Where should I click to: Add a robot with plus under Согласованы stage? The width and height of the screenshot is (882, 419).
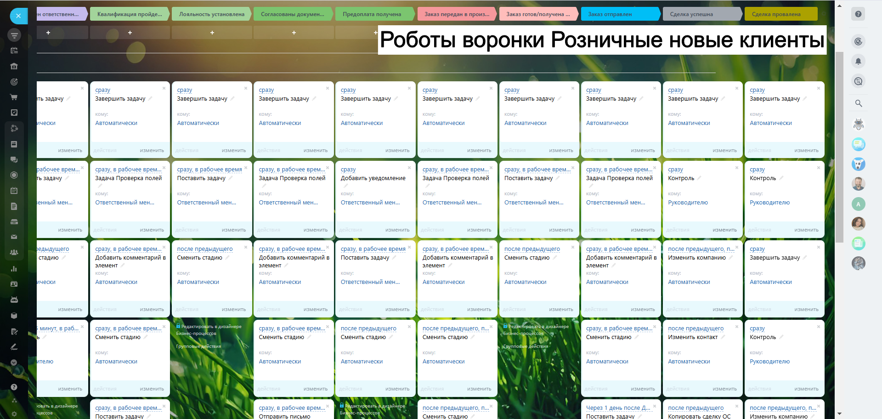294,33
